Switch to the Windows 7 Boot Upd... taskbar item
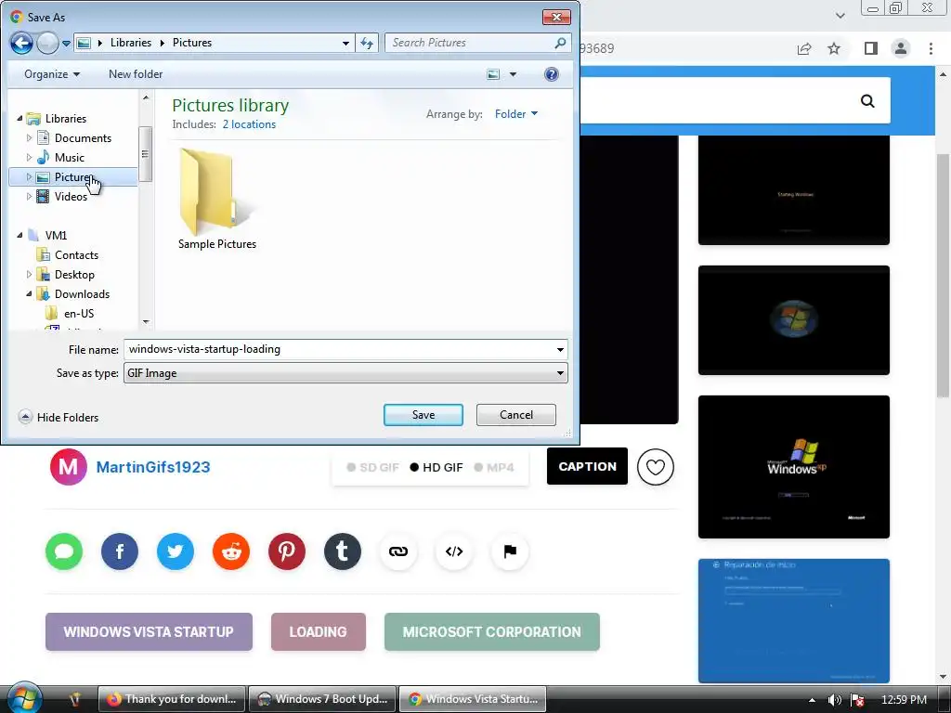This screenshot has height=713, width=951. (322, 699)
